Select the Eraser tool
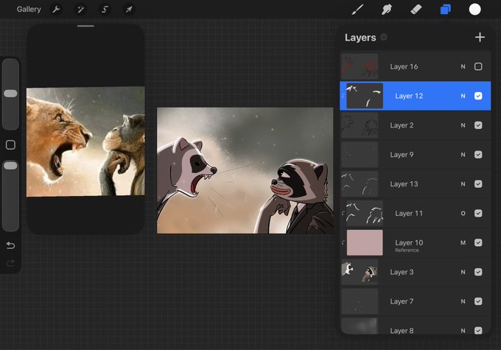501x350 pixels. (416, 10)
